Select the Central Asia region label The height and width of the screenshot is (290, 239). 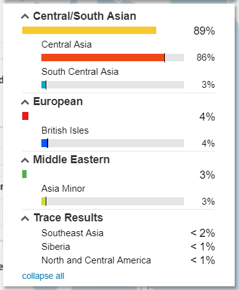[x=67, y=45]
